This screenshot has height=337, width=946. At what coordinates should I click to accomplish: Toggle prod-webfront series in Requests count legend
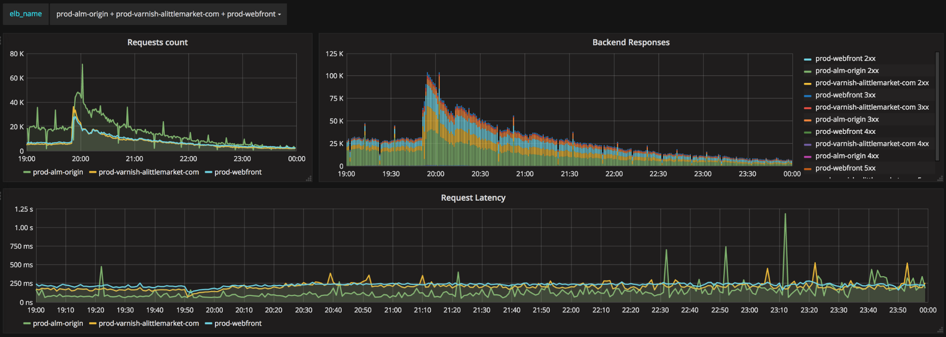point(238,172)
